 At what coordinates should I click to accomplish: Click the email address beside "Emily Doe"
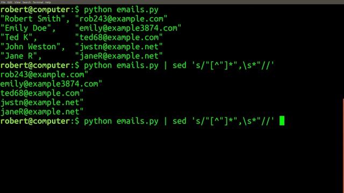click(128, 28)
